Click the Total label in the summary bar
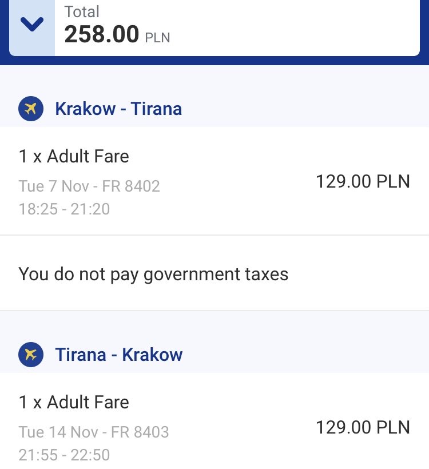Image resolution: width=429 pixels, height=469 pixels. (x=82, y=12)
